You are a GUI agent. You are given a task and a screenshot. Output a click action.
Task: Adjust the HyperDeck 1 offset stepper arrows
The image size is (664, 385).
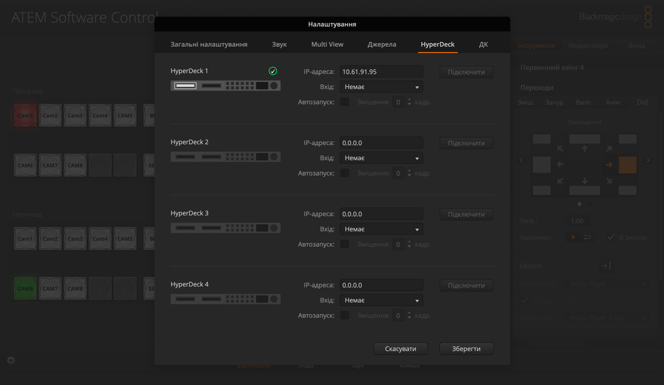click(x=409, y=102)
